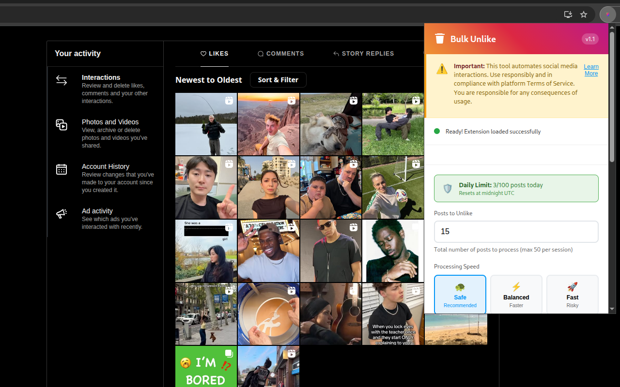Switch to the Comments tab
Viewport: 620px width, 387px height.
[281, 54]
